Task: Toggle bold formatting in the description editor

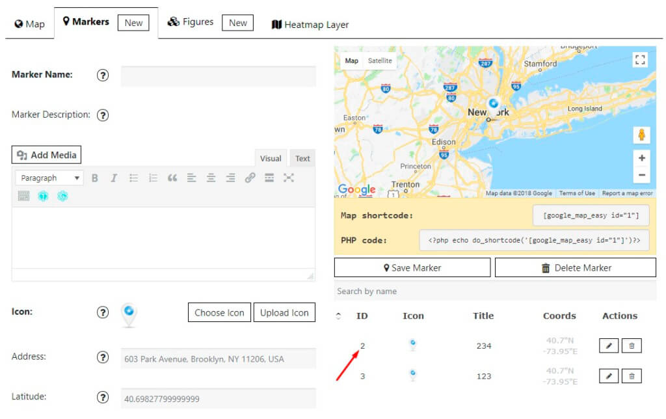Action: click(x=95, y=178)
